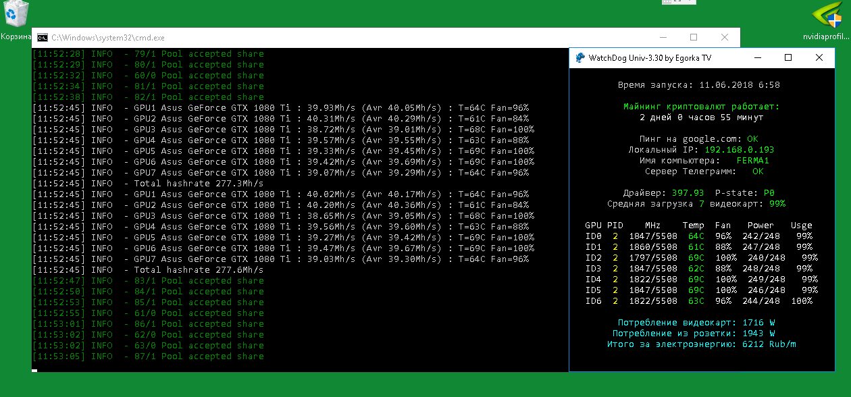Screen dimensions: 851x397
Task: Close the cmd.exe window
Action: click(725, 38)
